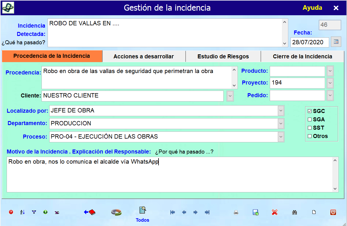This screenshot has height=226, width=347.
Task: Sort records with the A-Z icon
Action: point(22,212)
